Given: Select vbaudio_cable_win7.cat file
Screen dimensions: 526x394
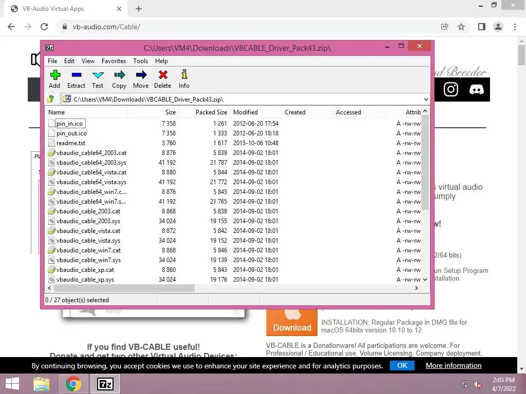Looking at the screenshot, I should tap(88, 250).
